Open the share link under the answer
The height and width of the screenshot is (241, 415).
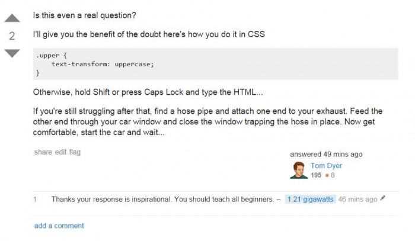pos(43,152)
